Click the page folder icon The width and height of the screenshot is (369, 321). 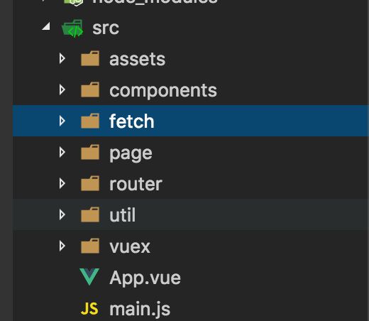(x=90, y=152)
